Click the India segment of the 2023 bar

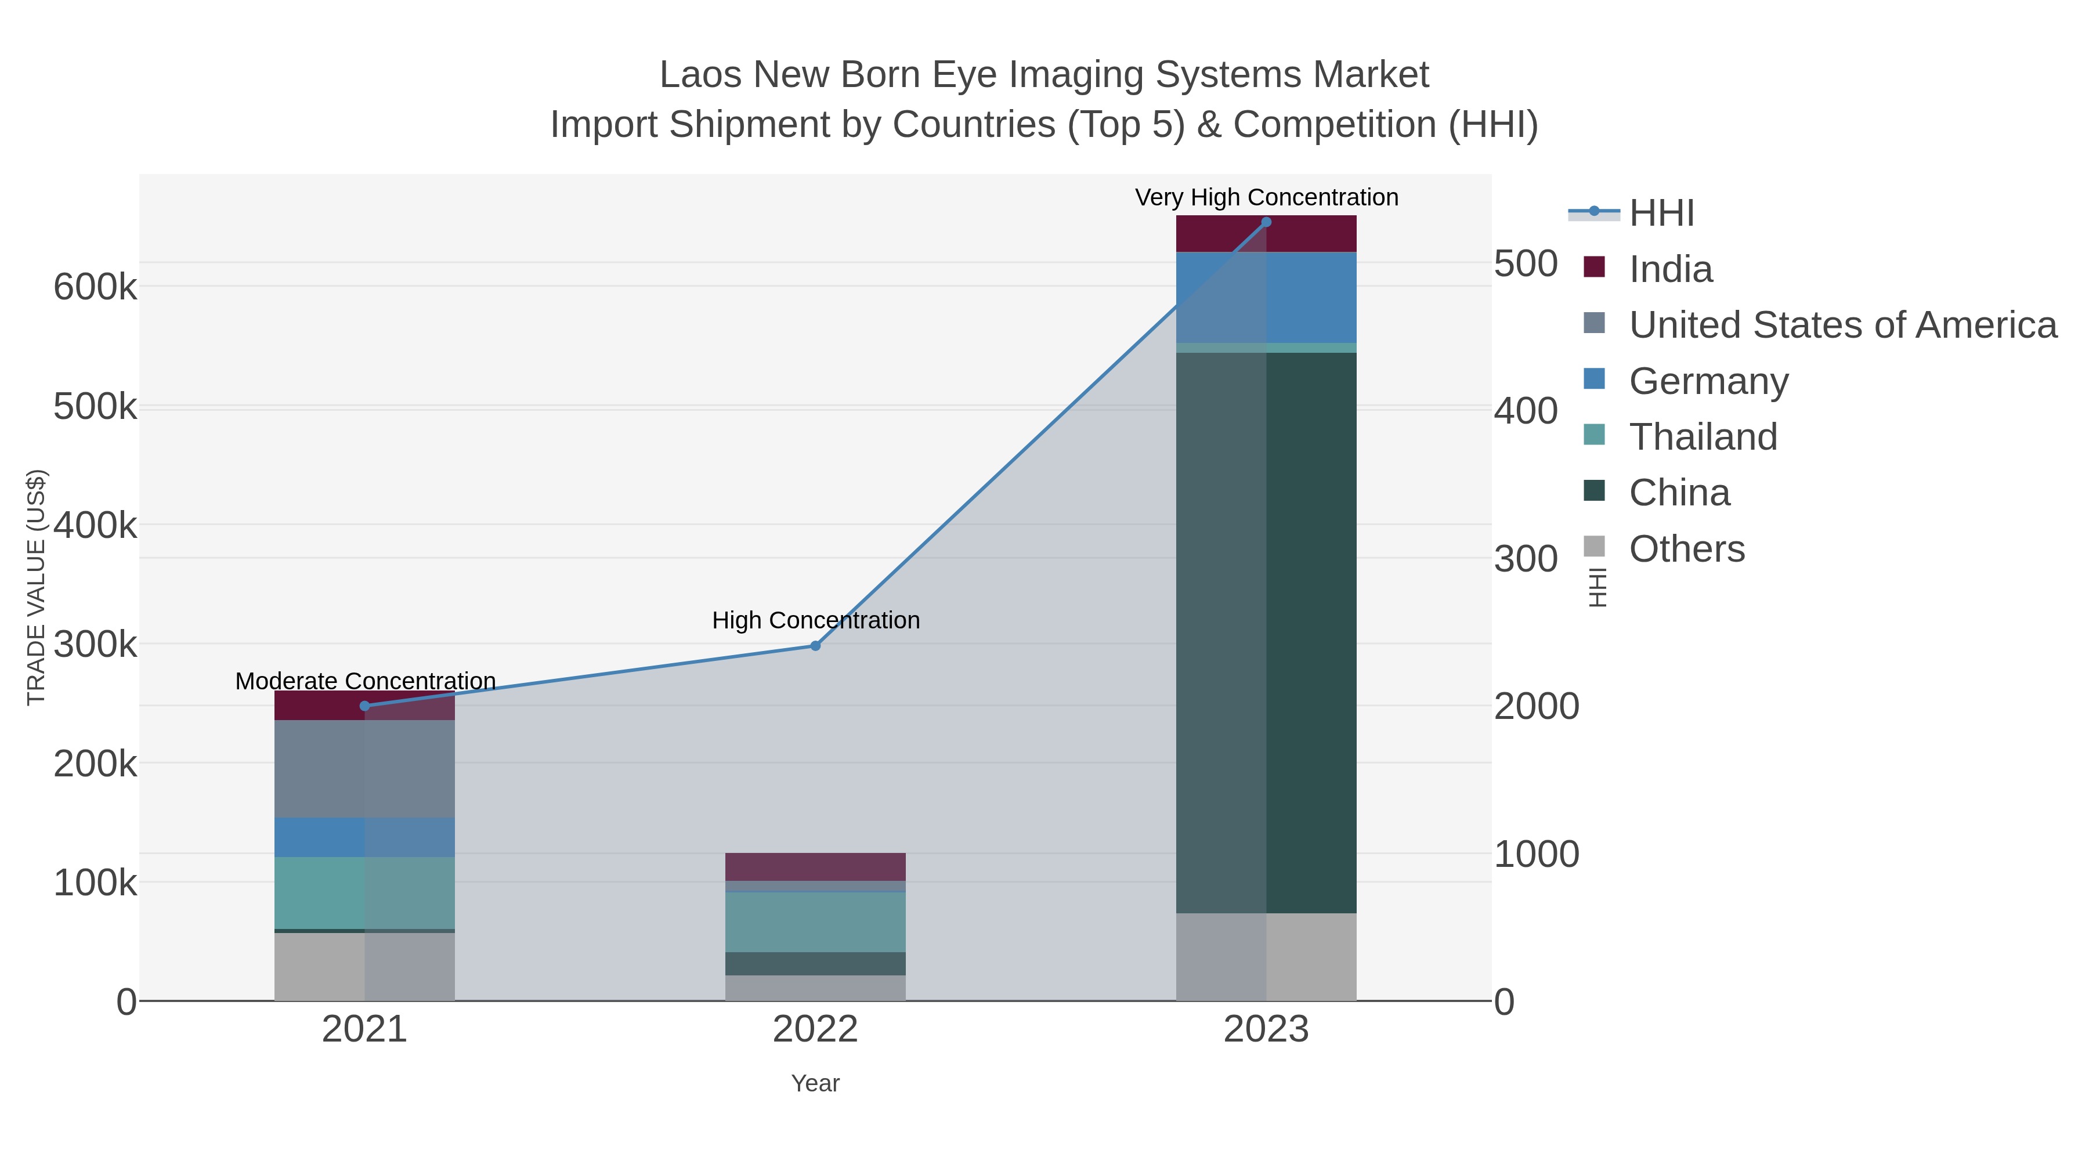coord(1267,234)
